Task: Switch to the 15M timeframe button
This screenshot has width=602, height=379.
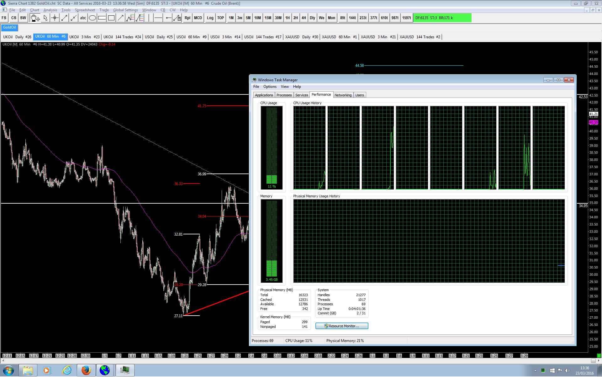Action: (x=268, y=18)
